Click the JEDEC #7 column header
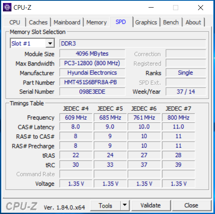 point(178,109)
